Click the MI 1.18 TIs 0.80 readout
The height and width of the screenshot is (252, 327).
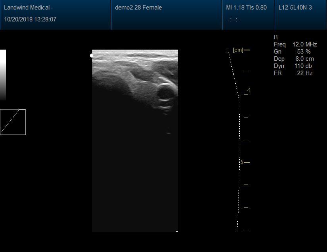tap(246, 8)
